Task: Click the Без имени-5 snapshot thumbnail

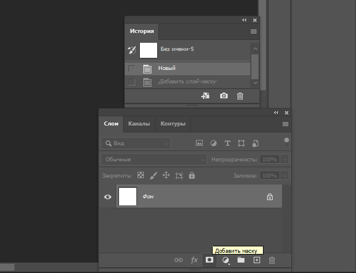Action: pyautogui.click(x=149, y=50)
